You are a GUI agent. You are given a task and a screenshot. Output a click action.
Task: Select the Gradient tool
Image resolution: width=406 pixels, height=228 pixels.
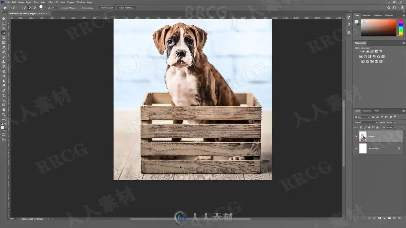pyautogui.click(x=4, y=76)
